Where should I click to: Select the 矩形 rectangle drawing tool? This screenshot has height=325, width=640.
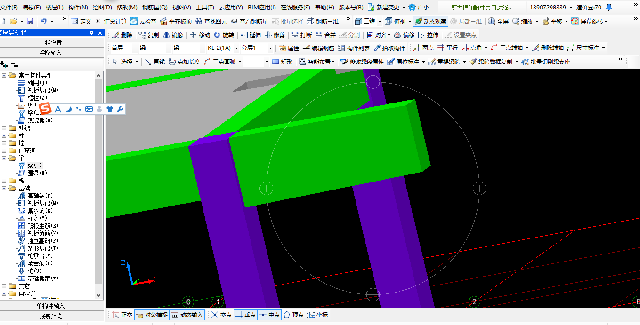[283, 62]
